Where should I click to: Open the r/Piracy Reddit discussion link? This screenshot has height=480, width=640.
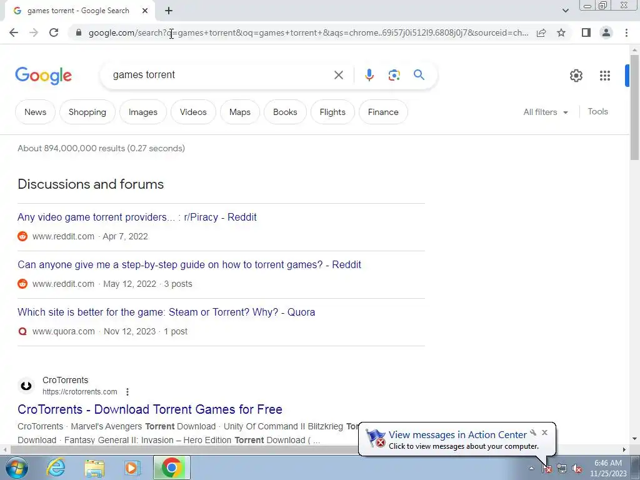[137, 217]
